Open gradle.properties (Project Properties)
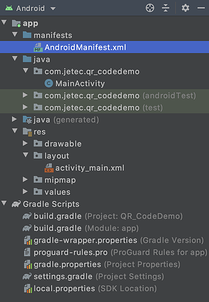 coord(107,265)
